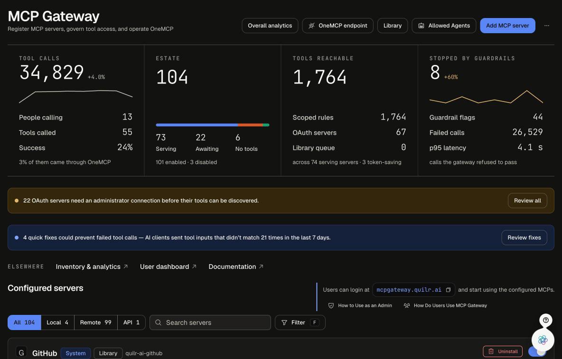Screen dimensions: 562x359
Task: Click the Library queue row
Action: click(x=349, y=147)
